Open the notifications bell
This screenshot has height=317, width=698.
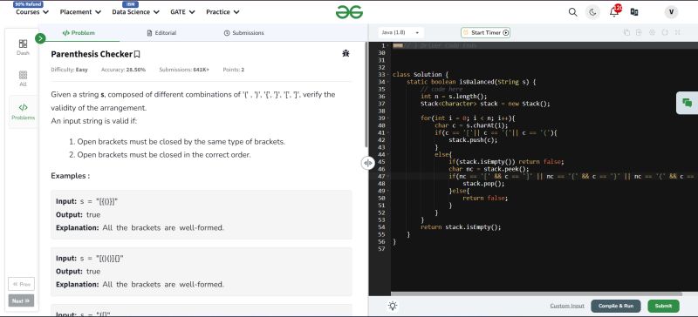(x=614, y=11)
